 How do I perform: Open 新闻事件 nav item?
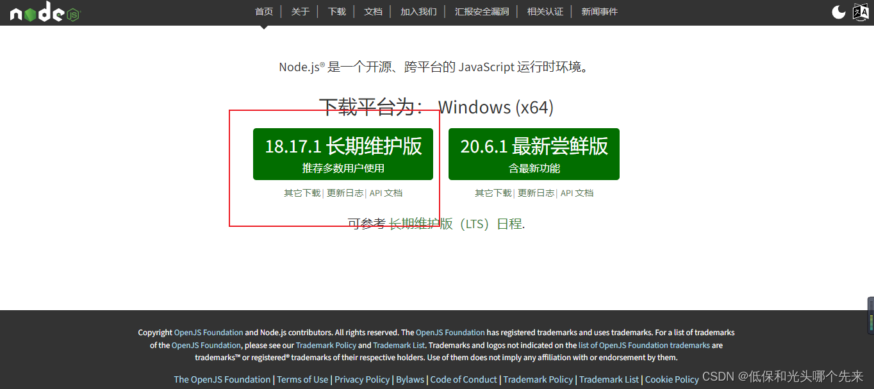(x=600, y=12)
